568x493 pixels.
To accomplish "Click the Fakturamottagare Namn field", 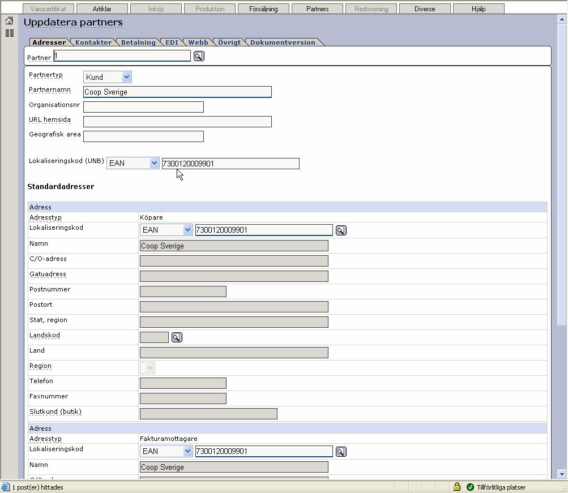I will coord(234,467).
